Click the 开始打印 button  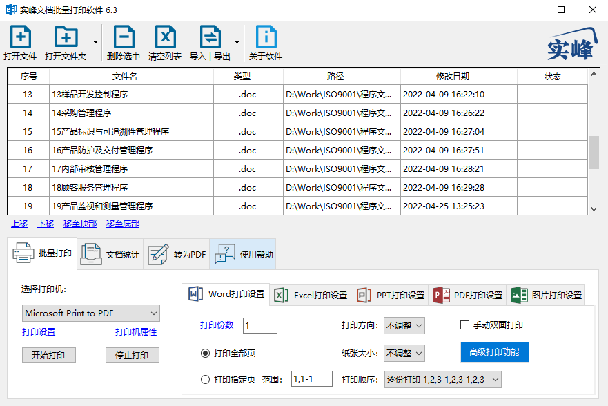pos(48,355)
